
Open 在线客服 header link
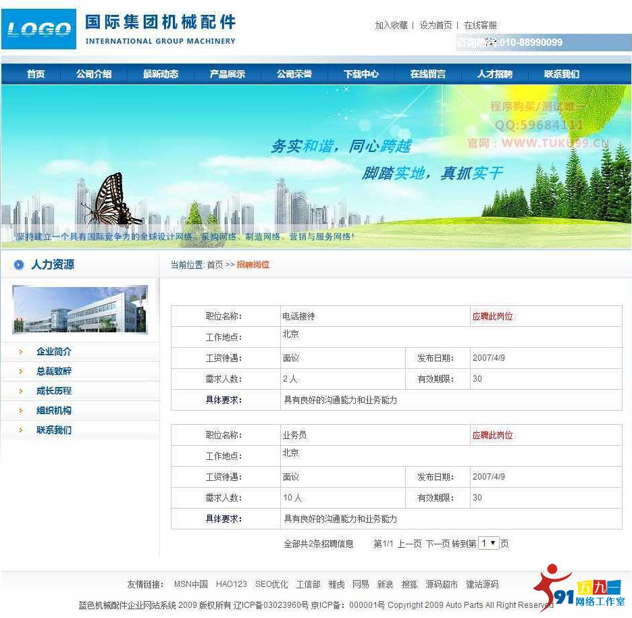tap(480, 25)
